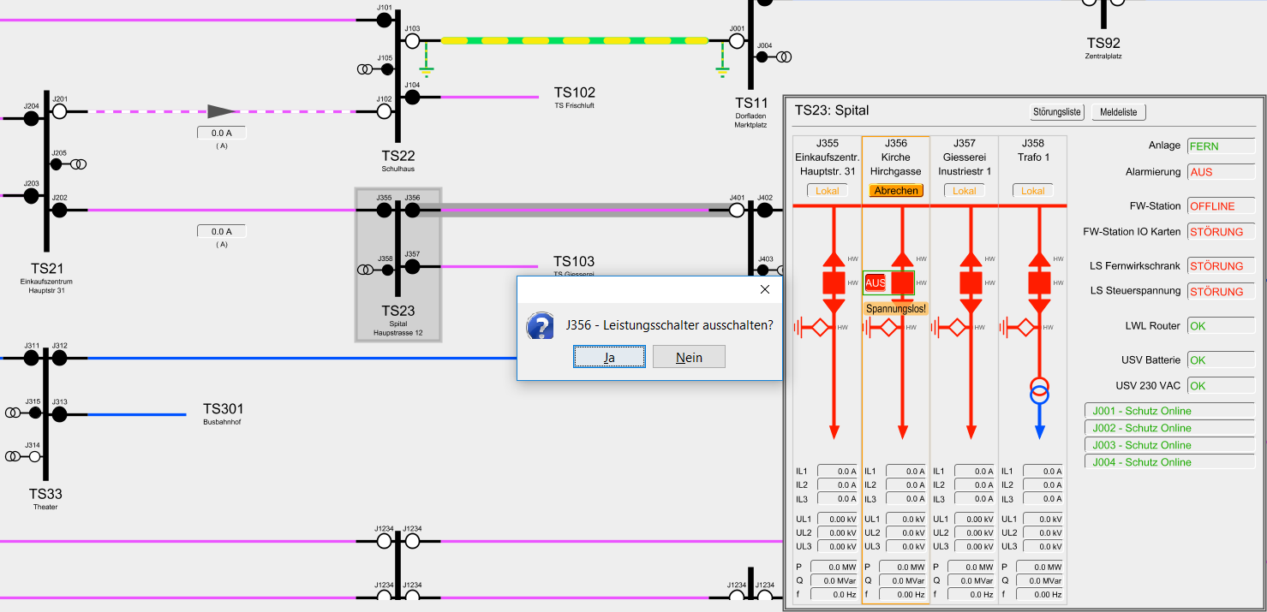Select J002 - Schutz Online entry
The height and width of the screenshot is (612, 1267).
[x=1169, y=428]
